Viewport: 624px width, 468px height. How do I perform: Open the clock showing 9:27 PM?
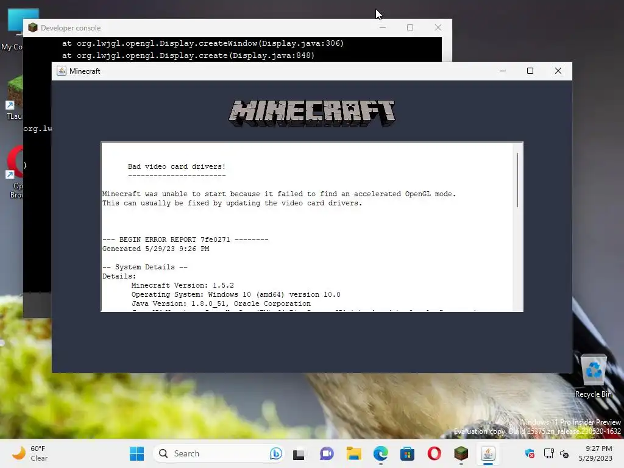click(595, 453)
